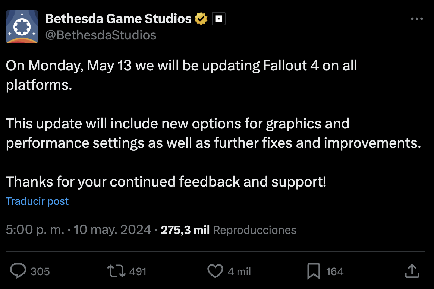Click the 491 reposts count
The width and height of the screenshot is (434, 289).
coord(138,271)
